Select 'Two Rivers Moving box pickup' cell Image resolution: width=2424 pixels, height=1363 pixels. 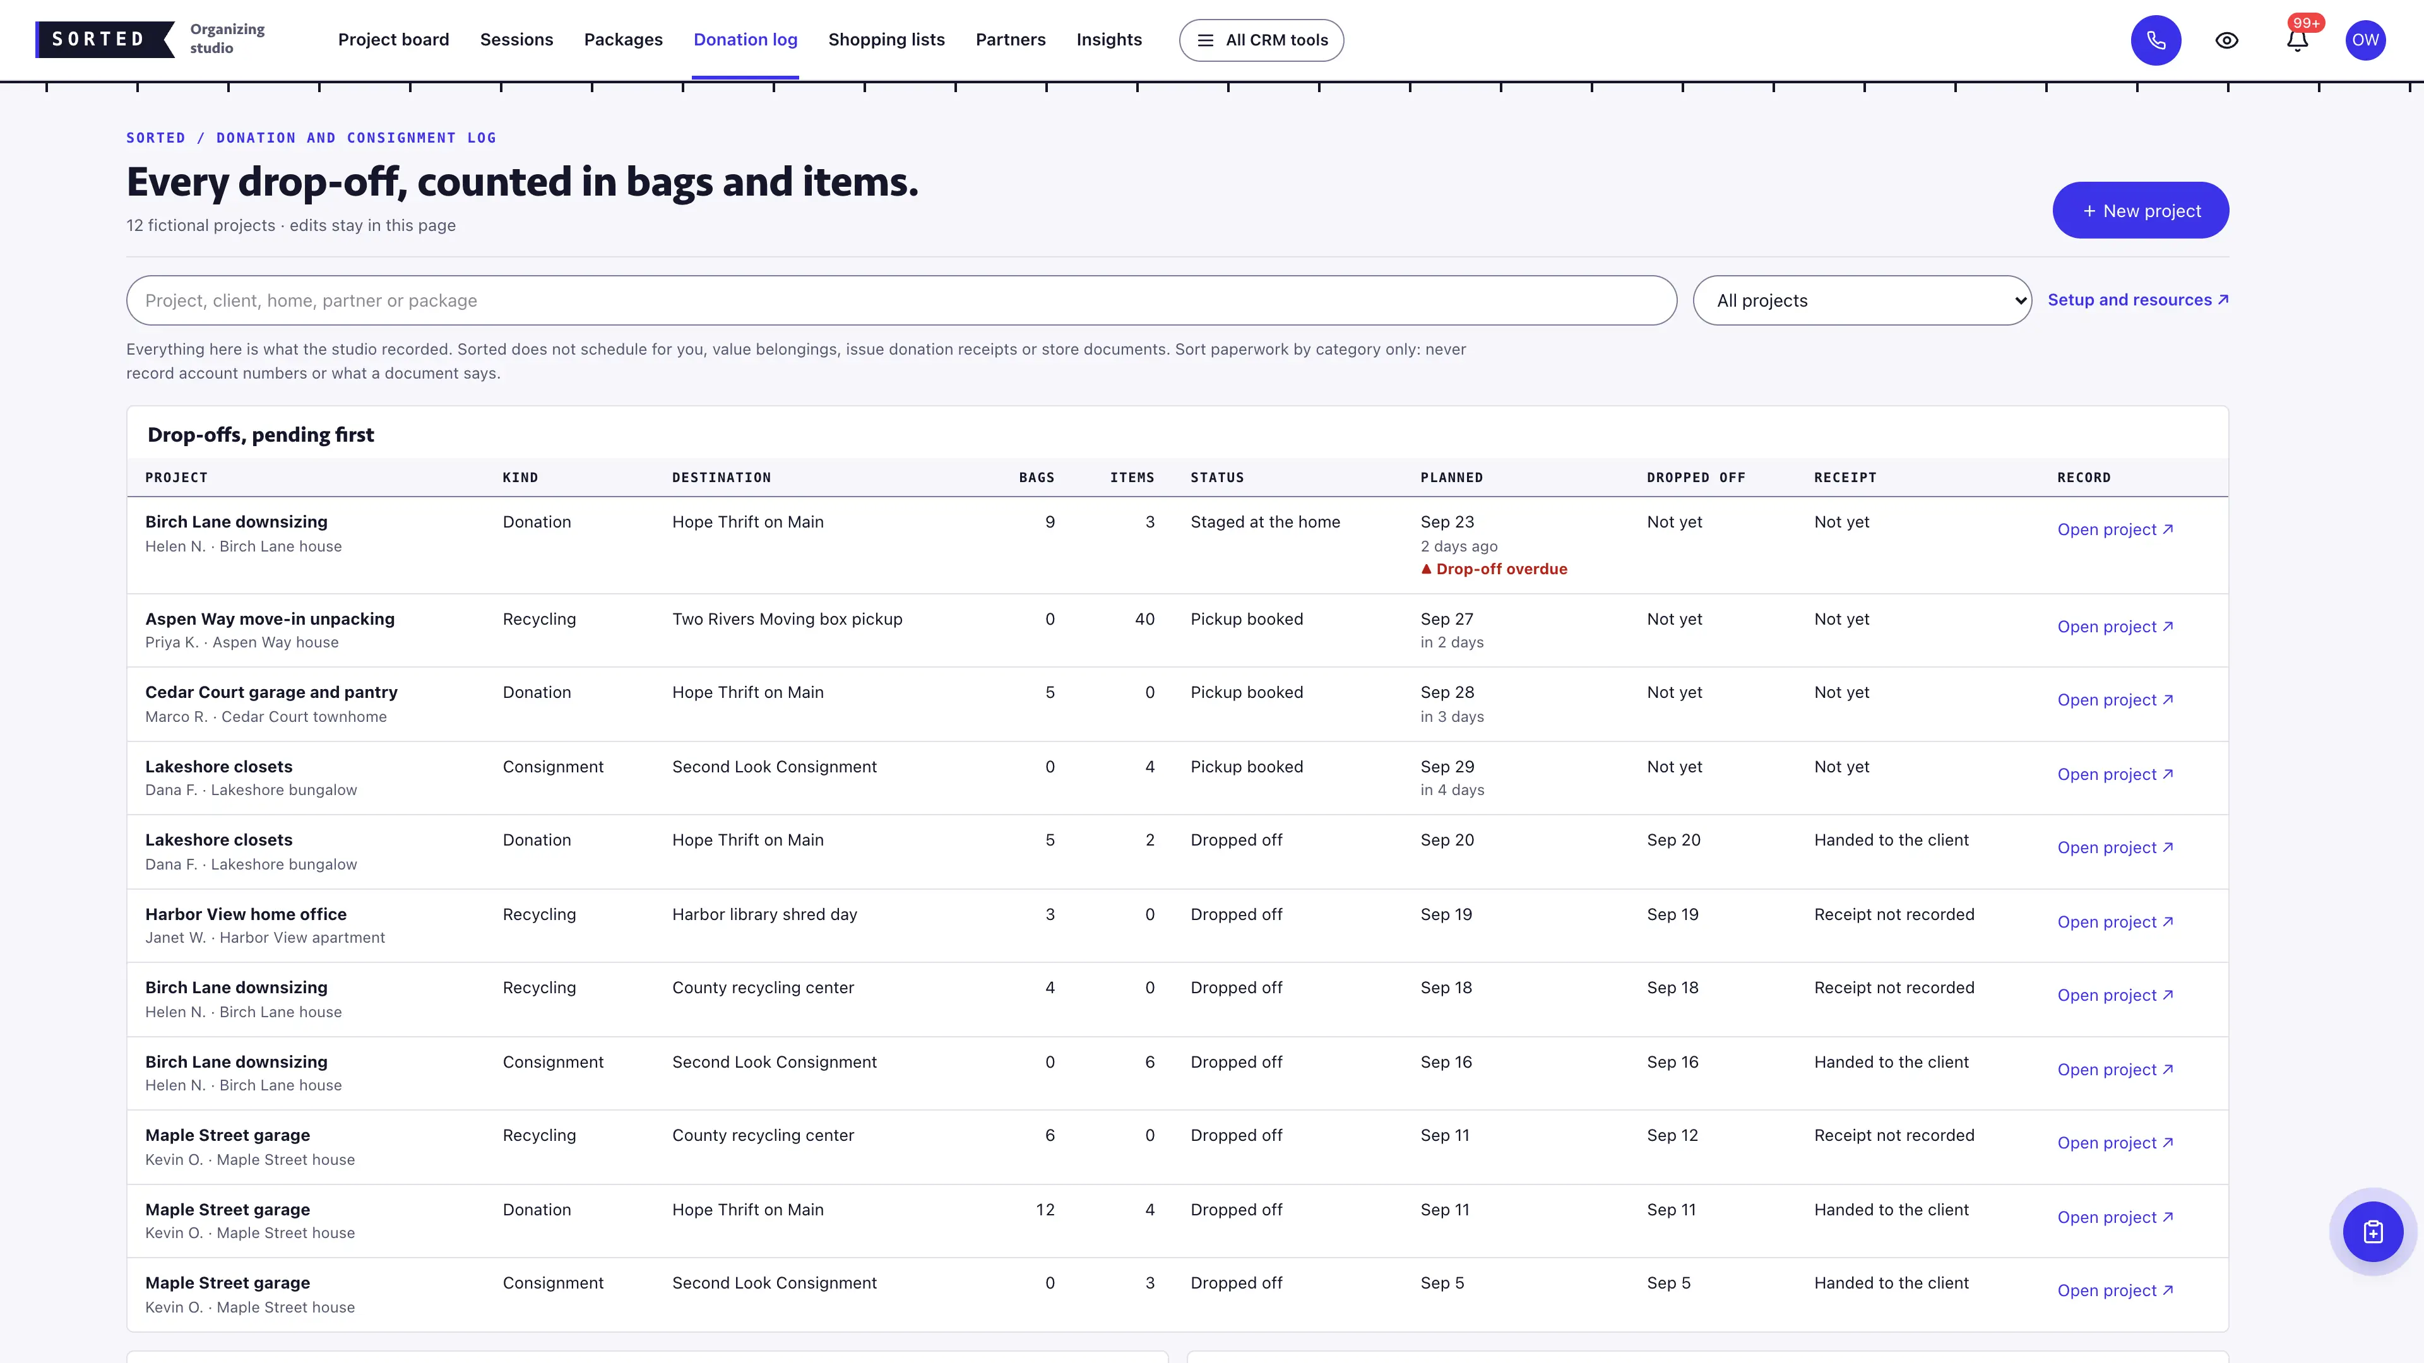pyautogui.click(x=787, y=619)
